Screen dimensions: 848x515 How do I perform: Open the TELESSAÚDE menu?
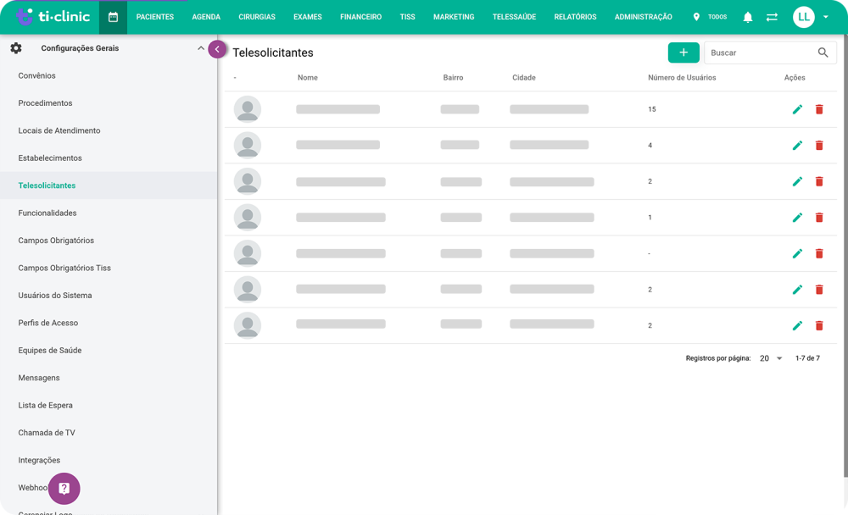pos(515,17)
